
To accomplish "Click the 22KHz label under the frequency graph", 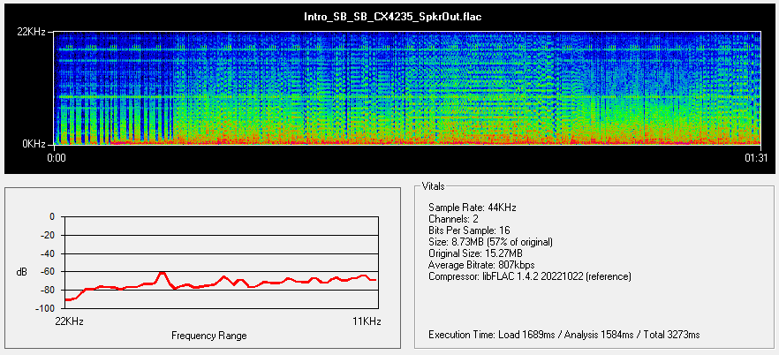I will (69, 321).
